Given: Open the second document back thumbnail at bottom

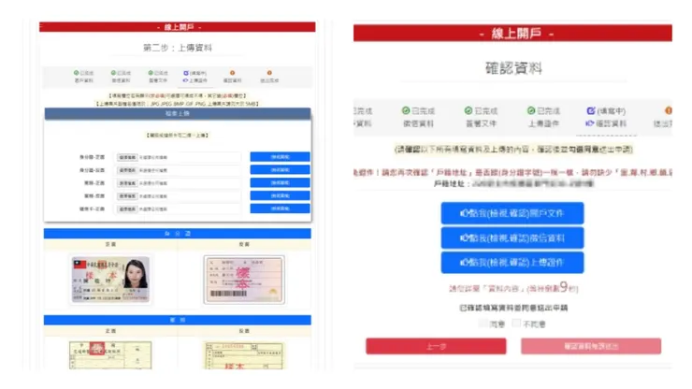Looking at the screenshot, I should click(x=244, y=355).
